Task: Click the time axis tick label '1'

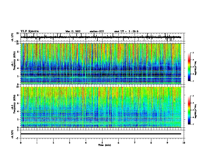Action: (x=37, y=143)
